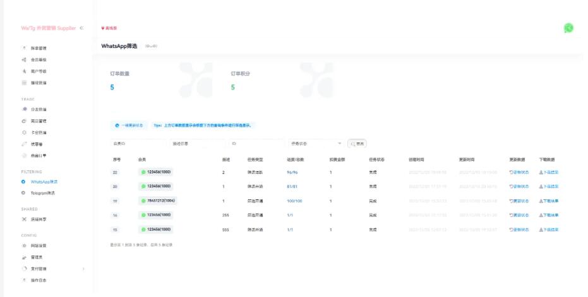Open 商品订单 under the TRADE section
The height and width of the screenshot is (297, 588).
tap(39, 155)
